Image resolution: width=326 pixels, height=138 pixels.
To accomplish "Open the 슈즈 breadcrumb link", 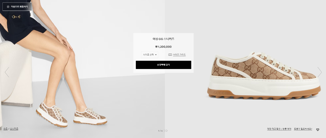I will click(x=5, y=128).
